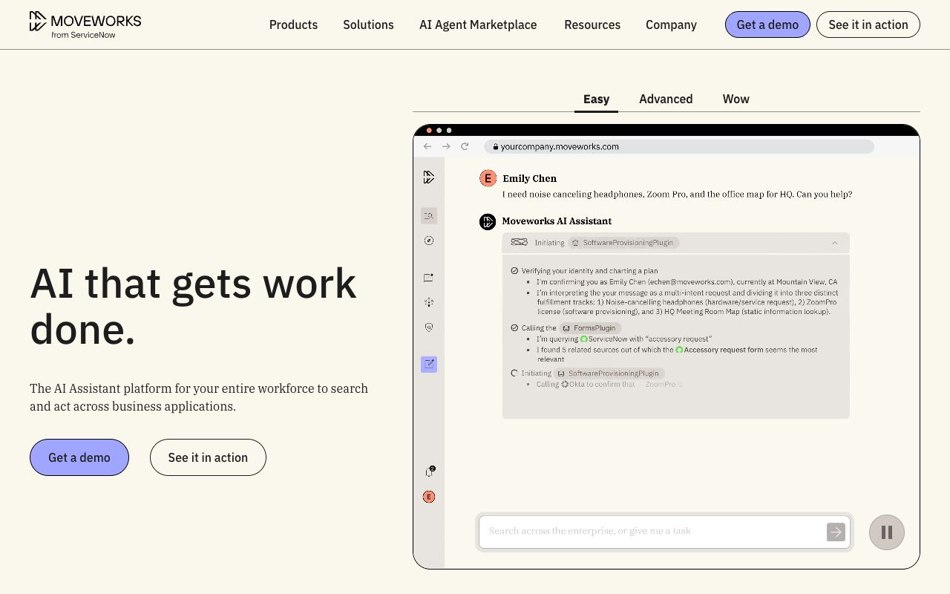Click Emily's message about noise canceling headphones

click(x=677, y=195)
